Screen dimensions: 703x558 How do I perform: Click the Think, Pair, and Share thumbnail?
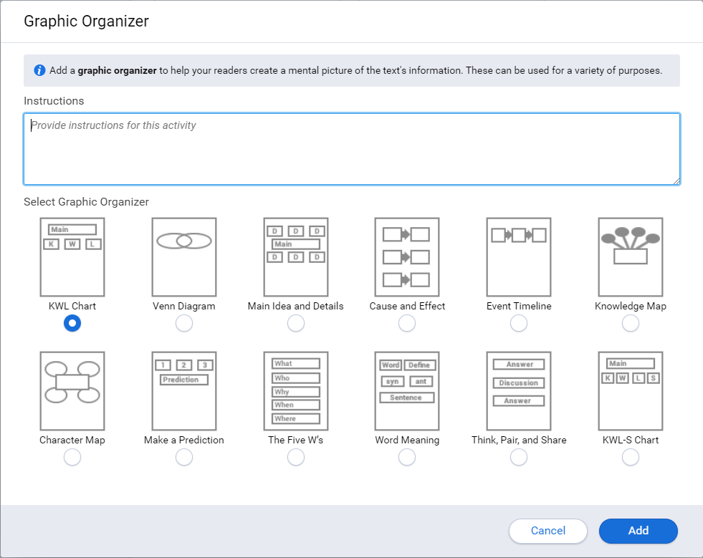[x=519, y=391]
